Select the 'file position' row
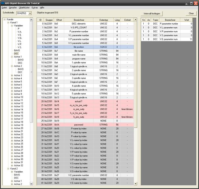The width and height of the screenshot is (199, 189). [85, 47]
